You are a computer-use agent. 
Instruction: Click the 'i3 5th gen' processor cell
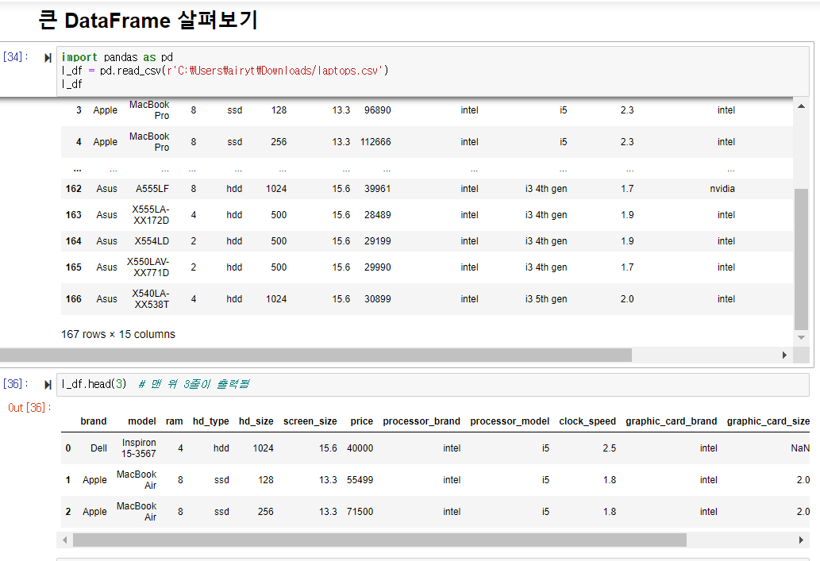point(546,299)
